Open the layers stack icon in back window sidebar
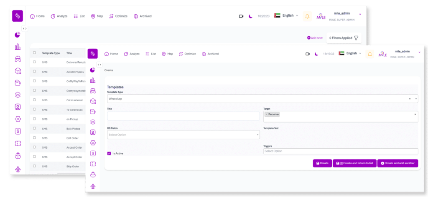The width and height of the screenshot is (428, 197). 18,95
